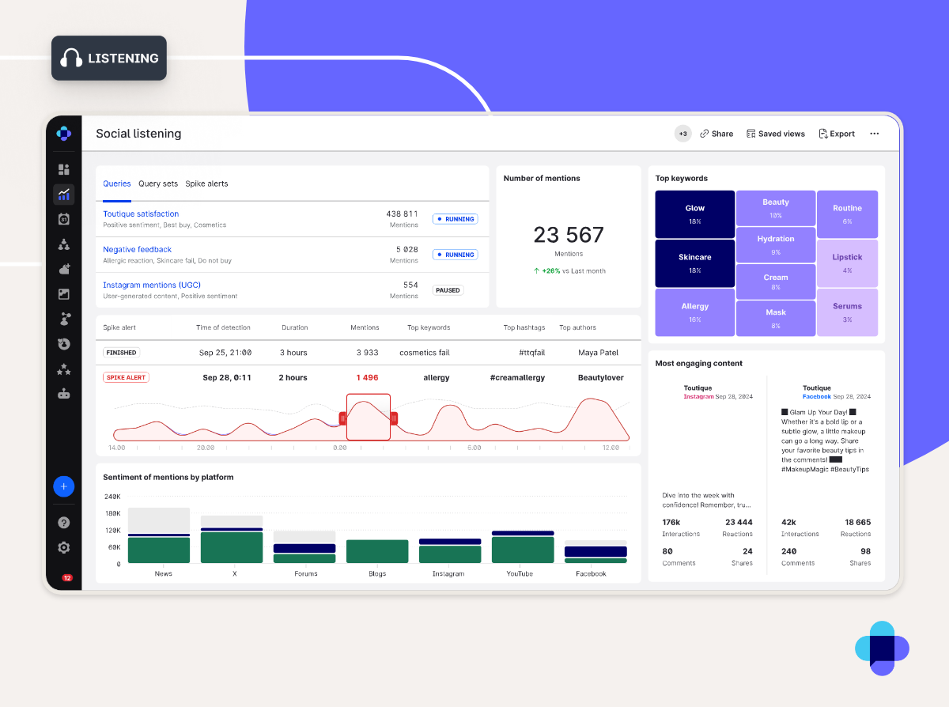Screen dimensions: 949x707
Task: Select the Allergy keyword tile
Action: tap(695, 312)
